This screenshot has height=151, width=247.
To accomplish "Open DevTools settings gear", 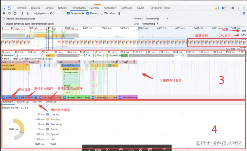I will coord(233,8).
